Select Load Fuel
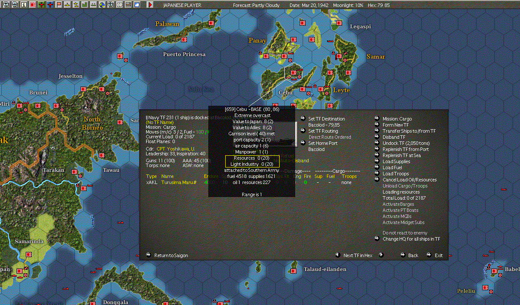Viewport: 520px width, 305px height. 392,168
